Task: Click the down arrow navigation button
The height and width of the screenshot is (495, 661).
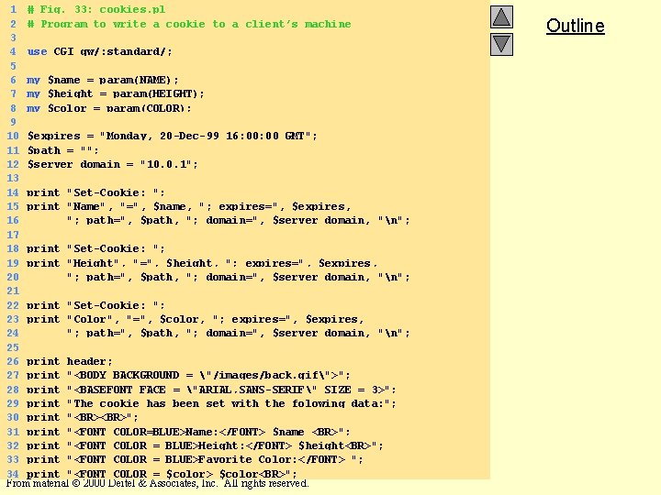Action: (x=501, y=44)
